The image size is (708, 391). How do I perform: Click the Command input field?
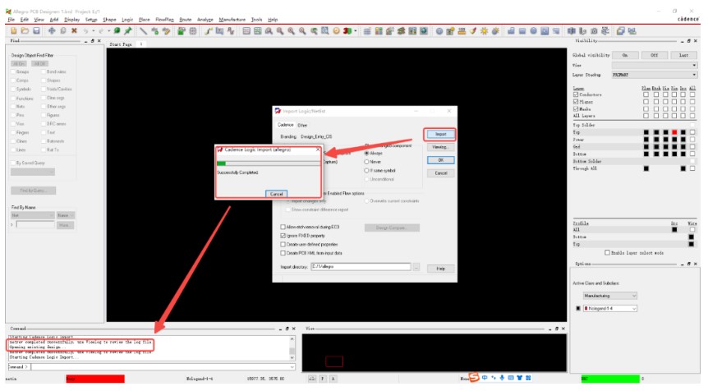[163, 366]
